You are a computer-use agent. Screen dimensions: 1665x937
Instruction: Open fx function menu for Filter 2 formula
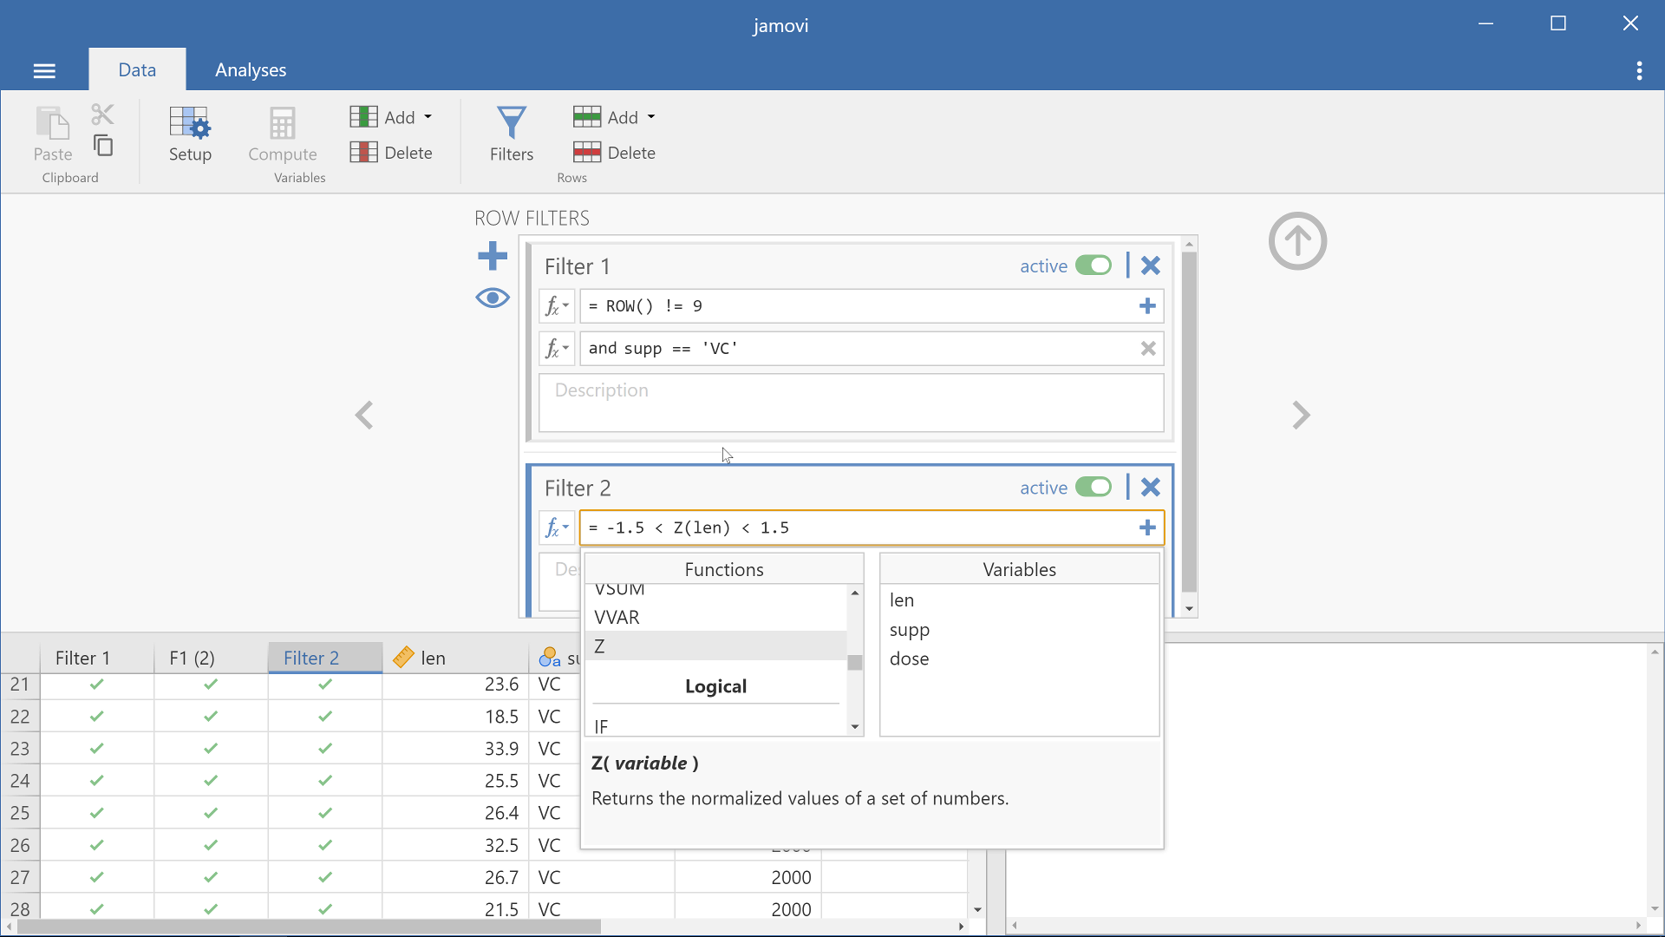coord(557,527)
